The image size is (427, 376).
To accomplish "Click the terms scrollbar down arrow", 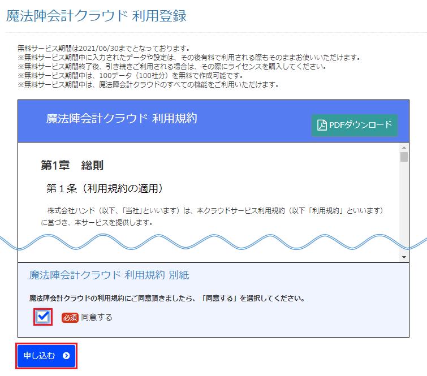I will point(404,257).
